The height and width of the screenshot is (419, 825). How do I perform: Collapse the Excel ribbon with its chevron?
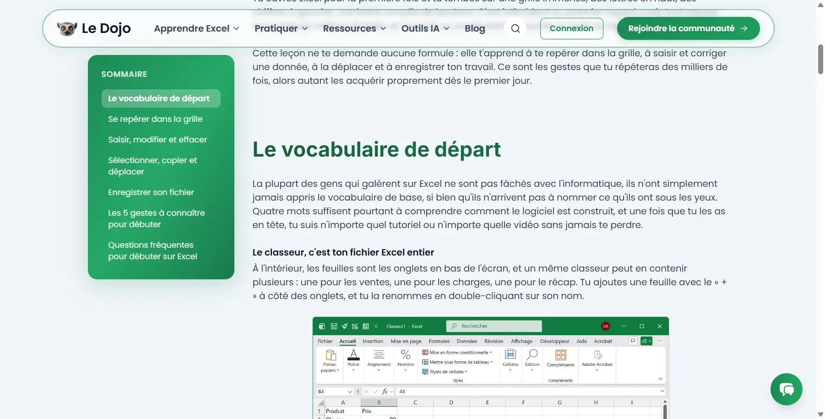pos(660,379)
